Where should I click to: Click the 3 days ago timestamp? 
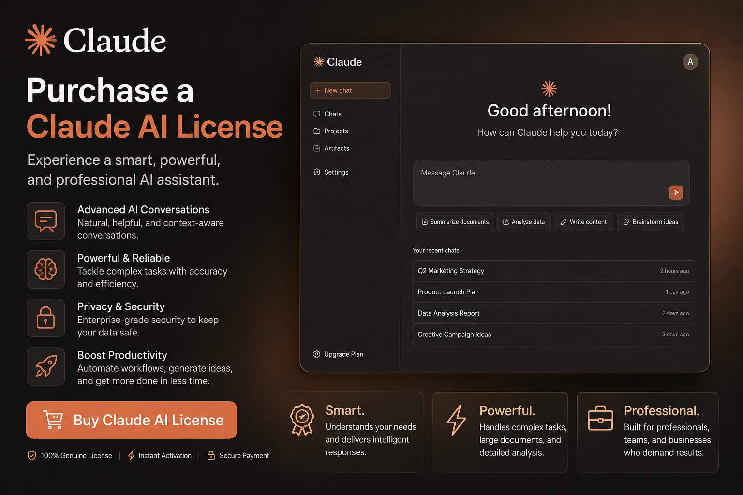[x=675, y=335]
